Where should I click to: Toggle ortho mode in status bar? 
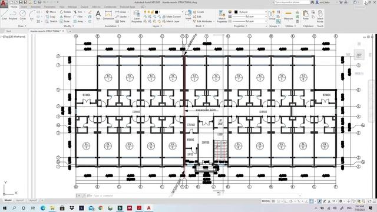pyautogui.click(x=286, y=201)
